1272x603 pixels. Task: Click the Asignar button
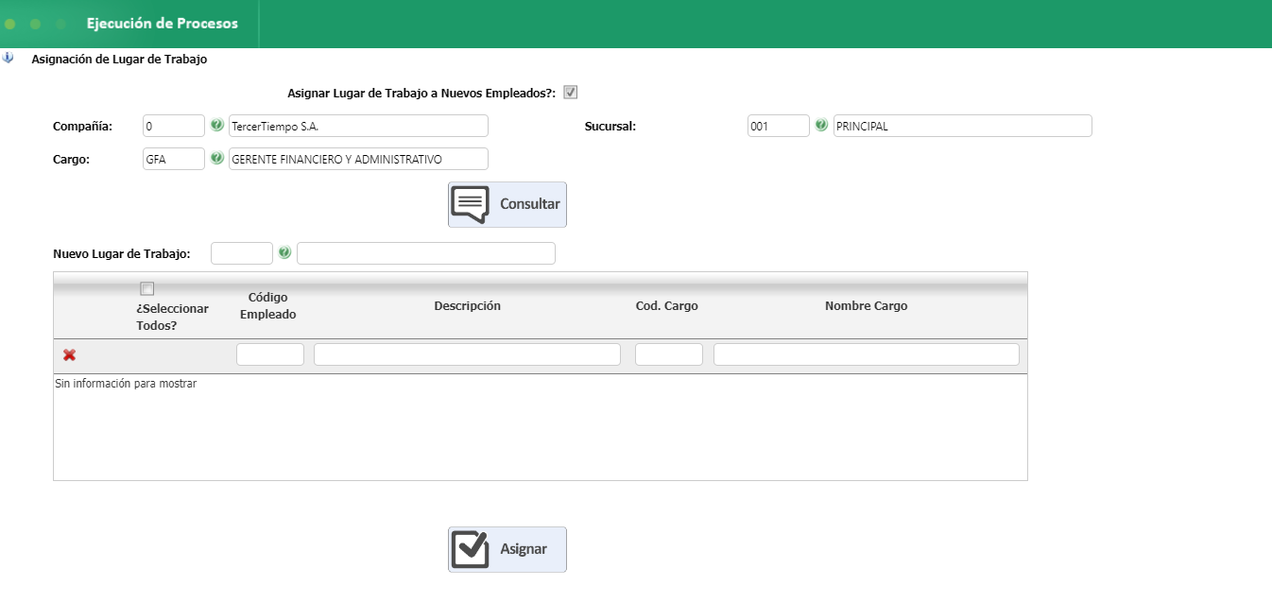click(507, 549)
